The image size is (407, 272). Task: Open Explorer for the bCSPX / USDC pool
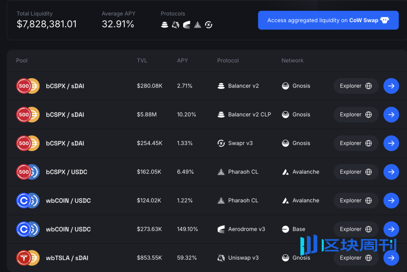[356, 172]
